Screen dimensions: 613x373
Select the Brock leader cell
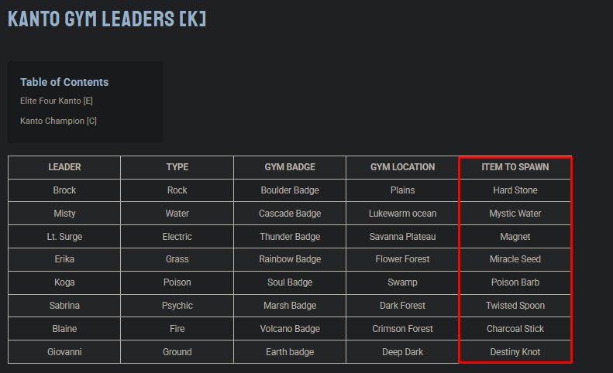64,190
